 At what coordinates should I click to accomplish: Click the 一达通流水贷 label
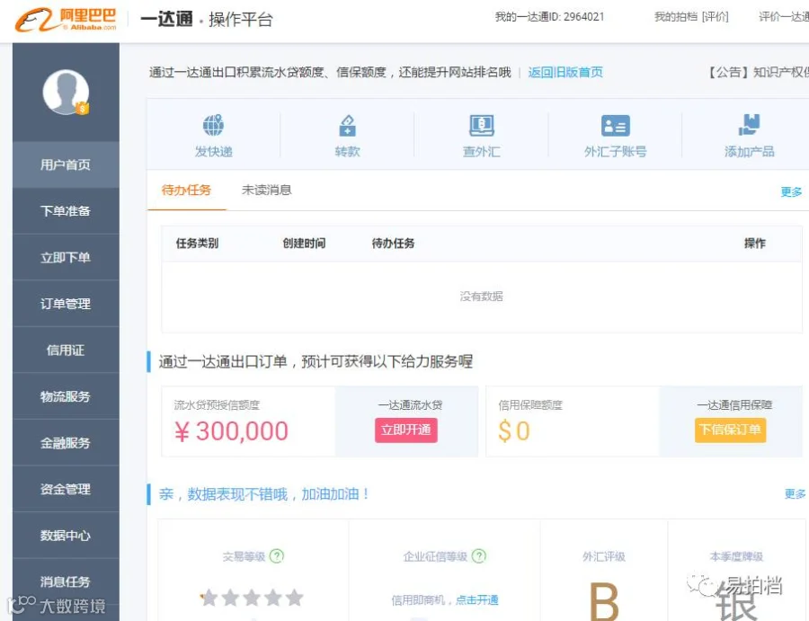(x=410, y=405)
